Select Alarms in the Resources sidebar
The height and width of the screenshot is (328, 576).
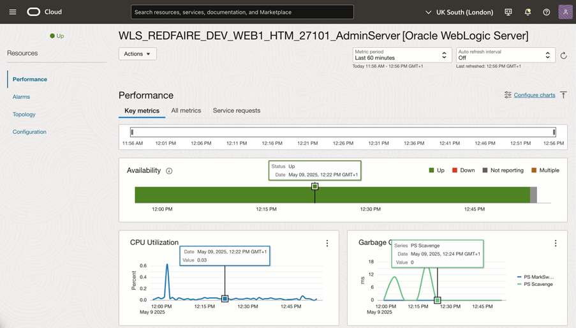coord(21,97)
